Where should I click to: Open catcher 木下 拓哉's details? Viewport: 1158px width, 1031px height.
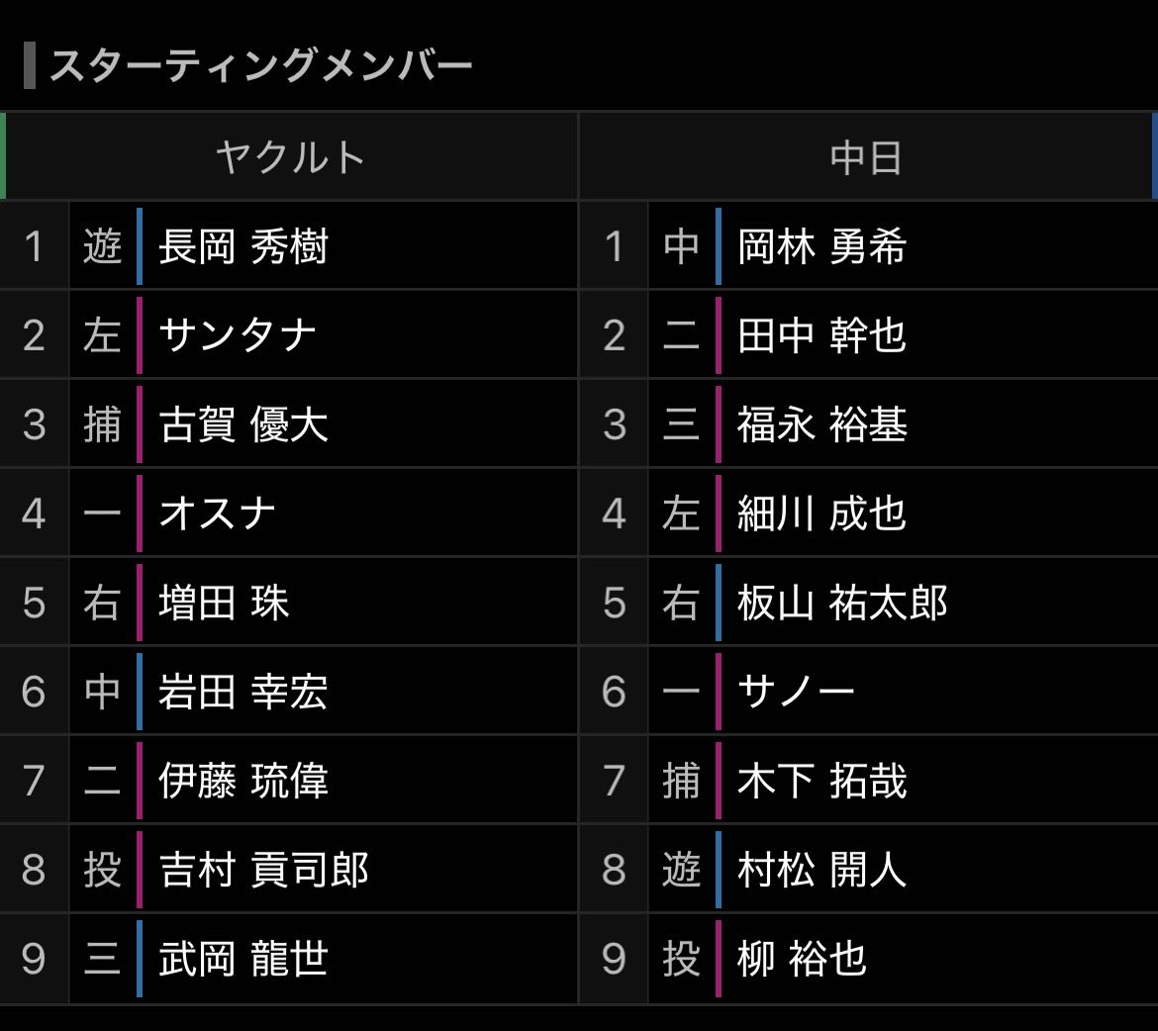pos(821,781)
